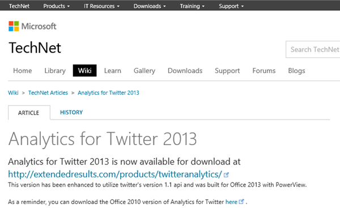Open Downloads in the main navigation
This screenshot has width=340, height=208.
[185, 71]
